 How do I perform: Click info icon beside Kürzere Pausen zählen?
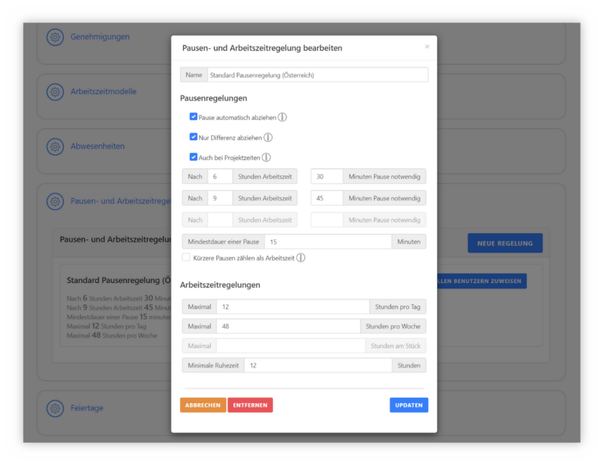click(301, 258)
